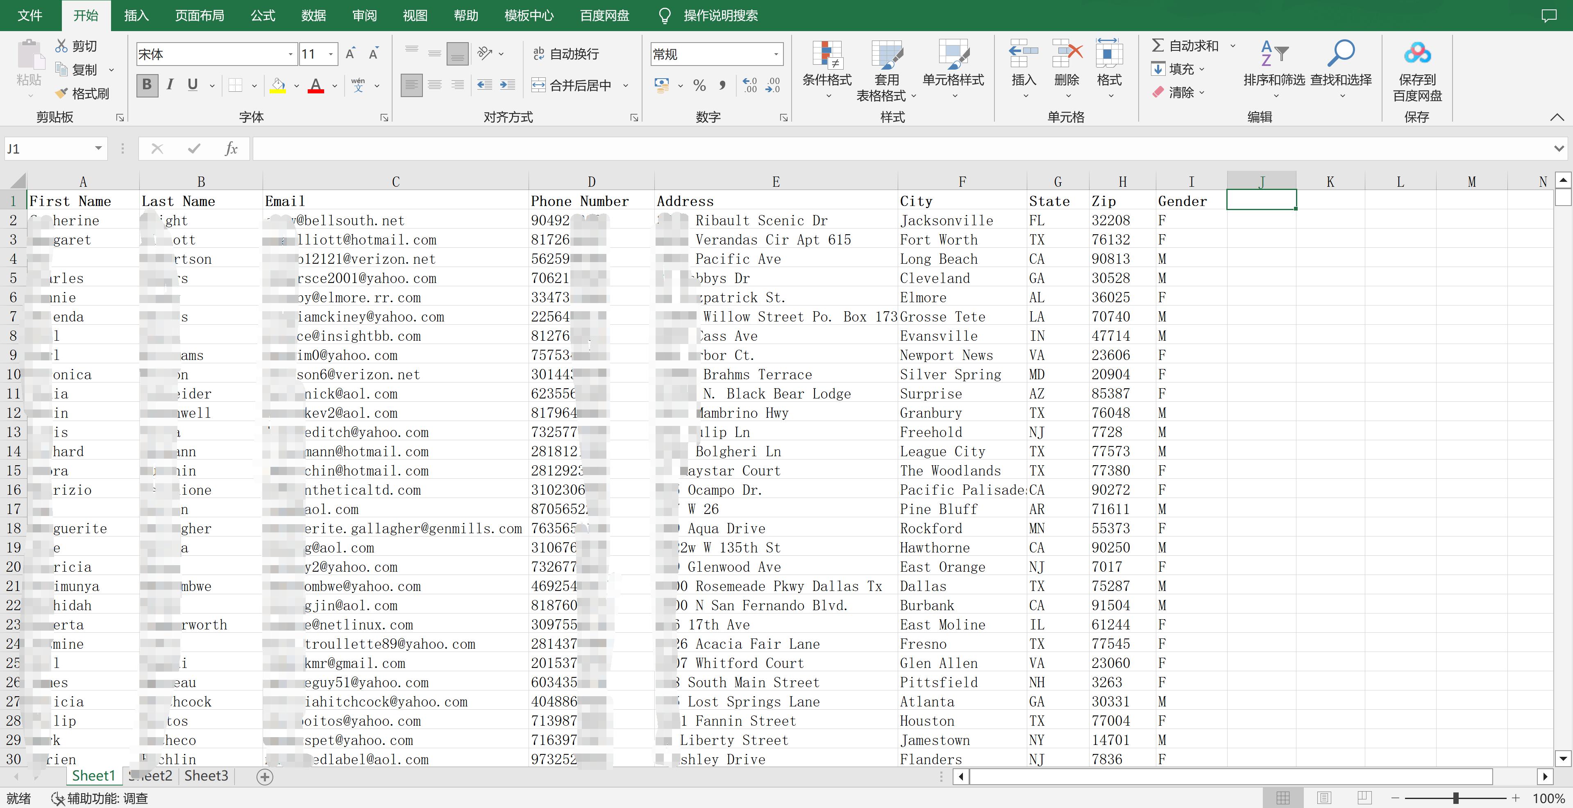Increase font size with larger A icon
The image size is (1573, 808).
pyautogui.click(x=350, y=54)
